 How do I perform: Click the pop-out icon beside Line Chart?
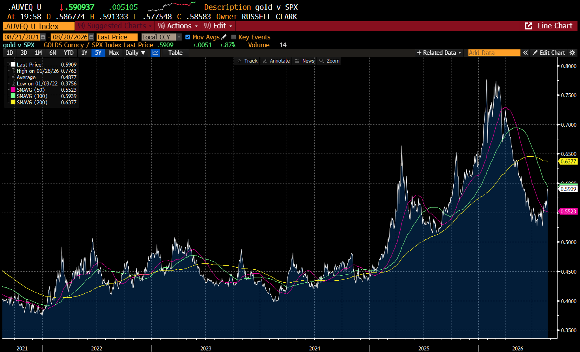[529, 26]
